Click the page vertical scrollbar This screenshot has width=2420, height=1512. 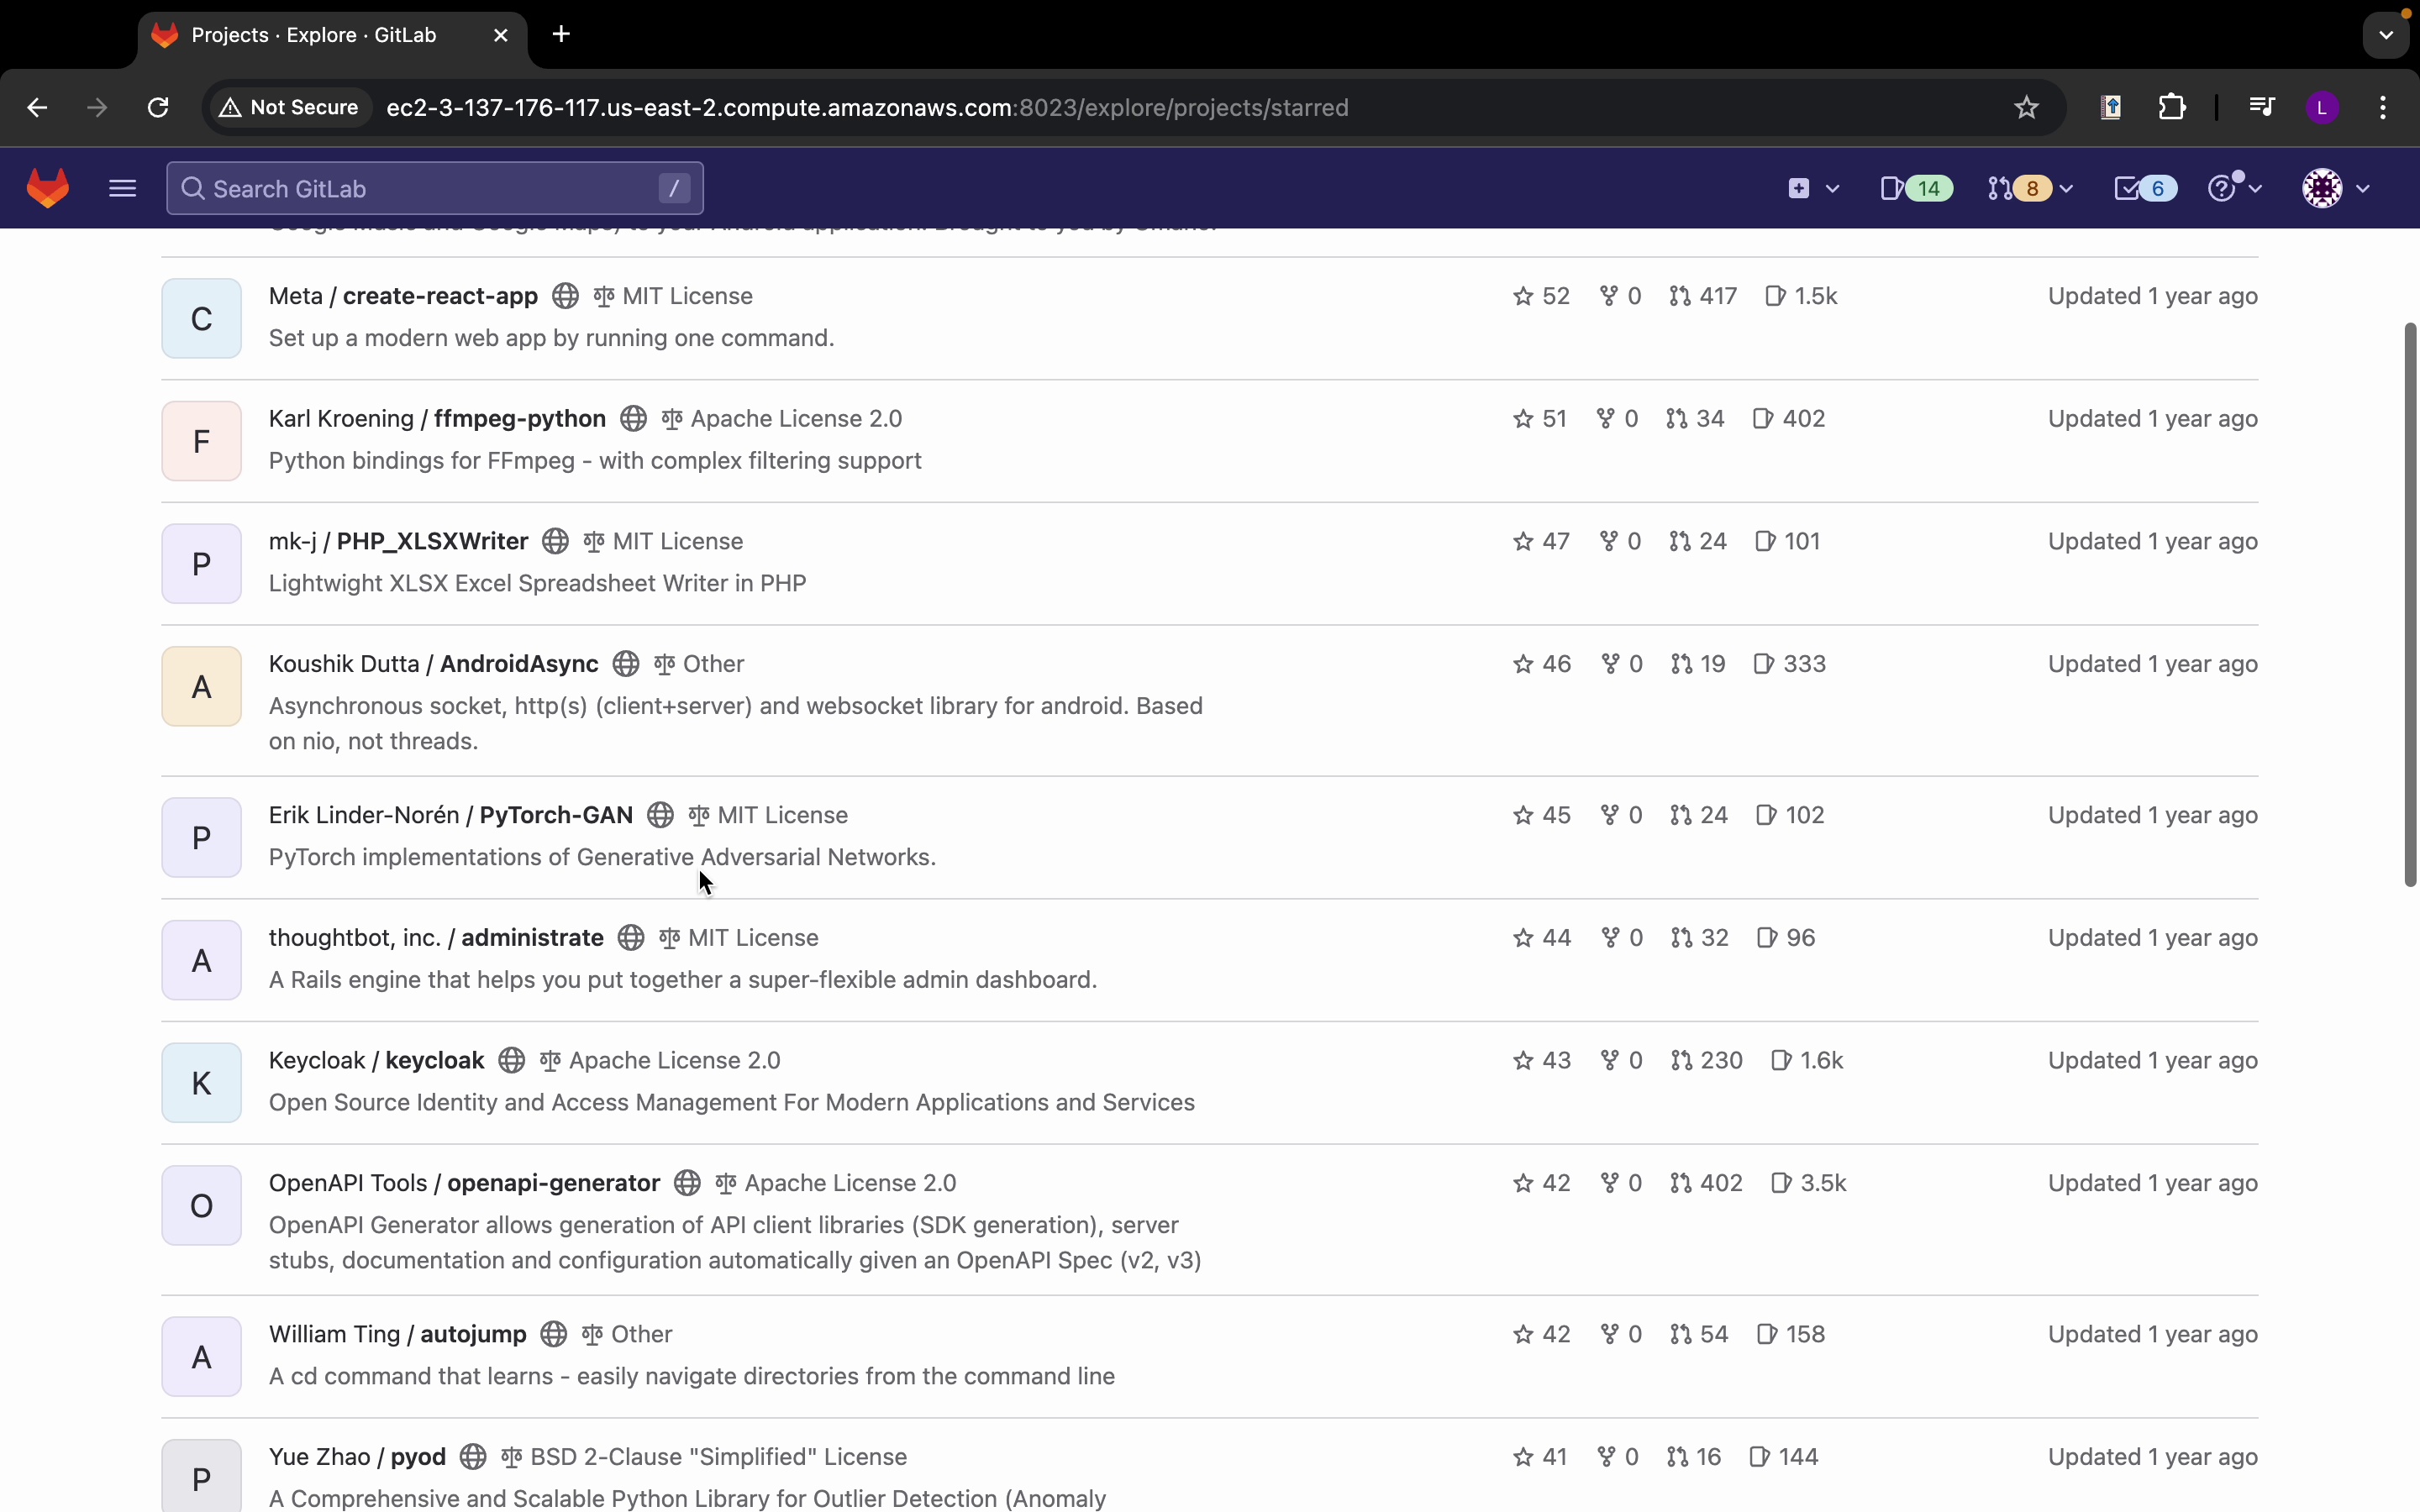(2409, 604)
